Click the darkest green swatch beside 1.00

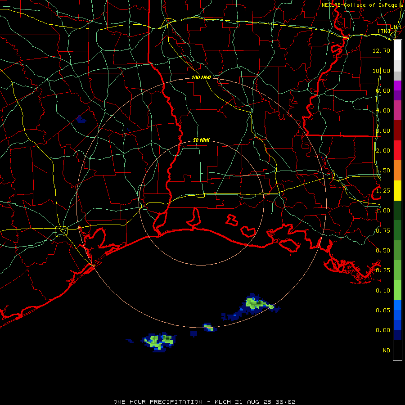(x=397, y=210)
